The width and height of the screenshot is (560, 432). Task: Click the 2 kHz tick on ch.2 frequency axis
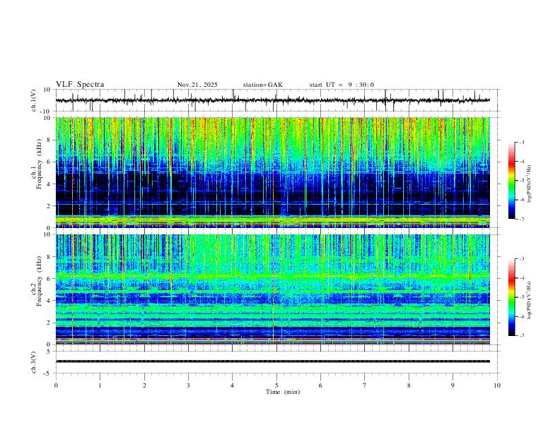tap(49, 323)
